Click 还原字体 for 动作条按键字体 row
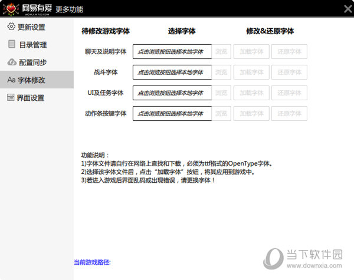The image size is (354, 280). (289, 114)
